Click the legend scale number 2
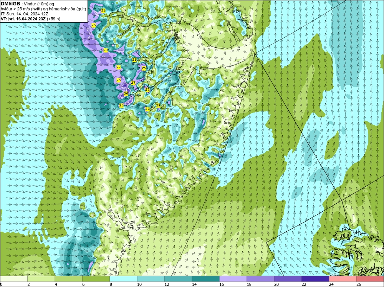The image size is (384, 287). [x=29, y=284]
